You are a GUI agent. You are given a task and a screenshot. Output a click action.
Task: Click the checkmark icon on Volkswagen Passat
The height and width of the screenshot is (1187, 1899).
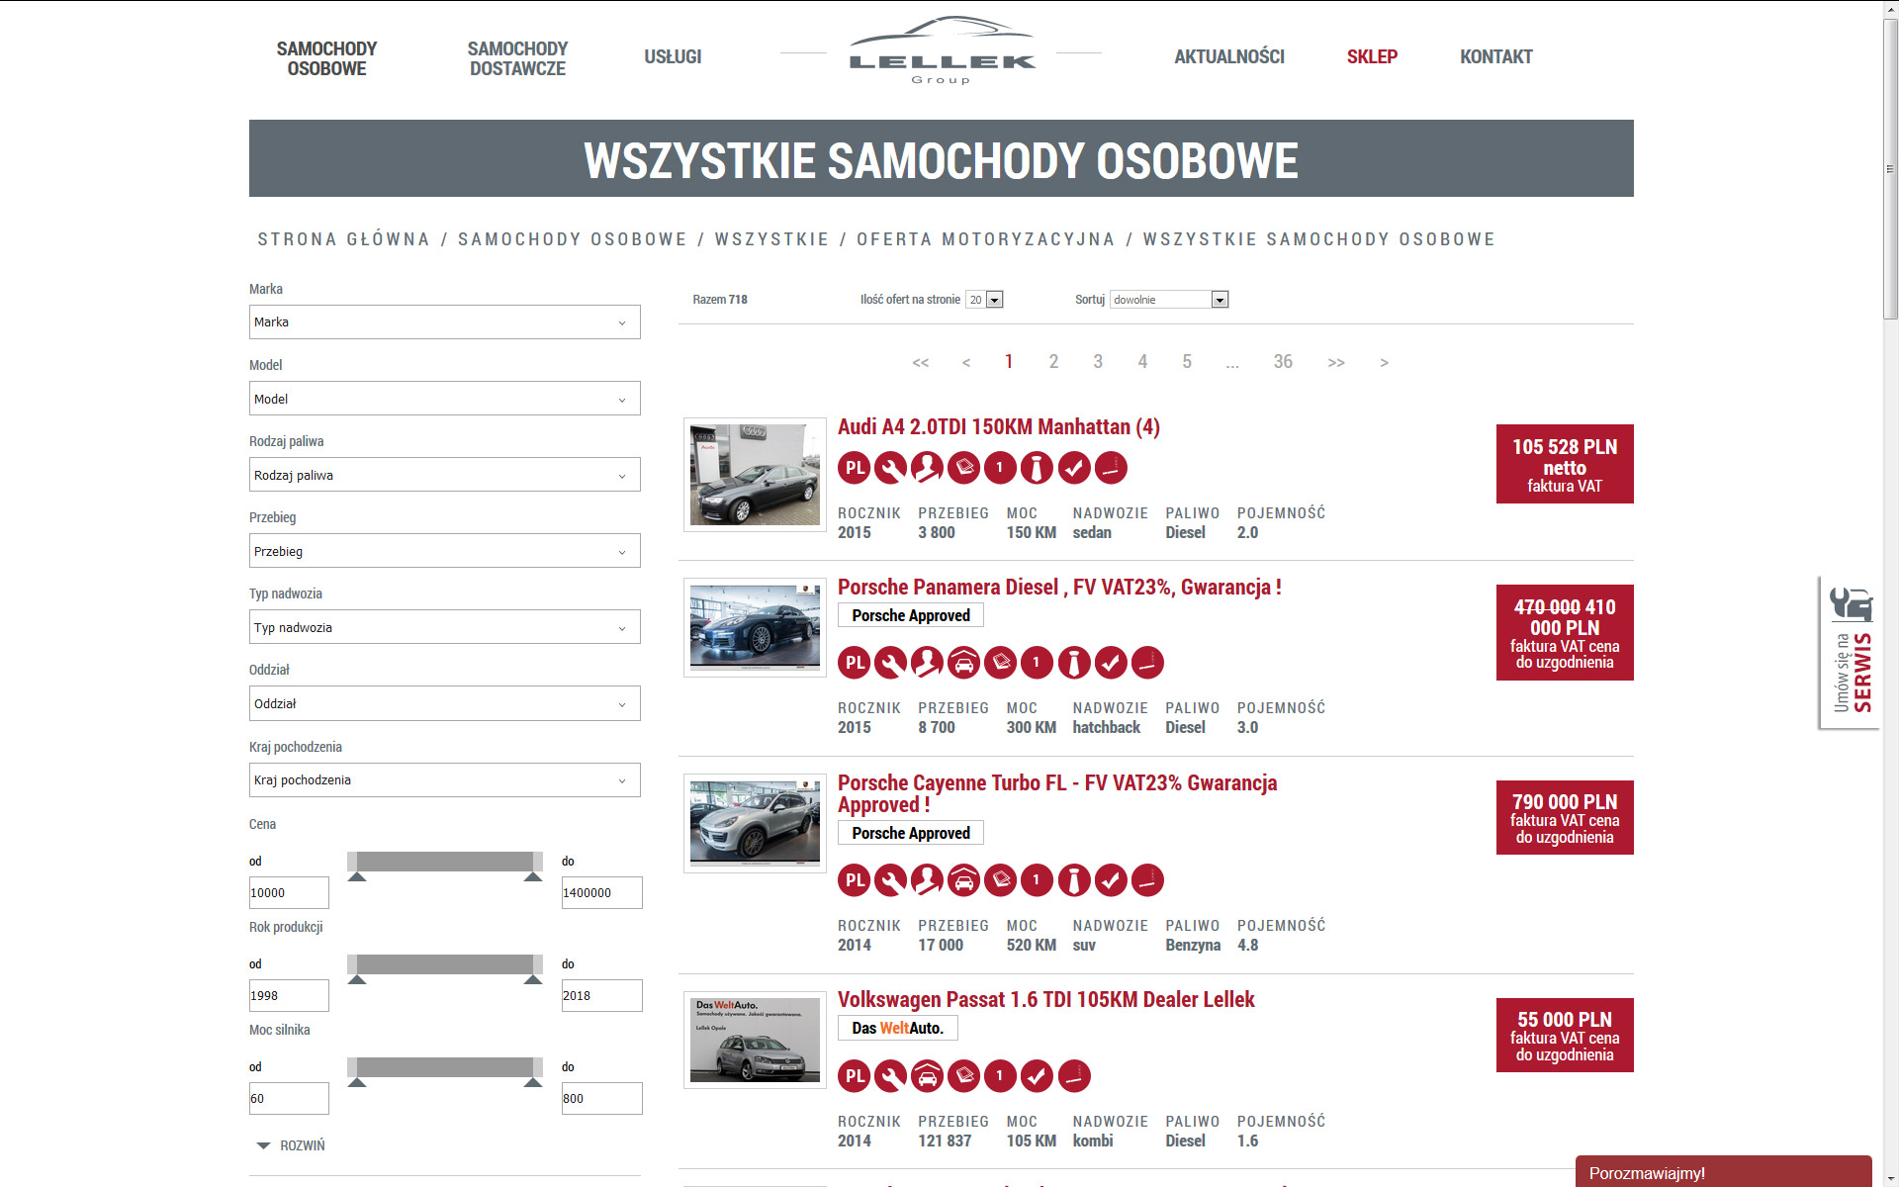pyautogui.click(x=1037, y=1076)
